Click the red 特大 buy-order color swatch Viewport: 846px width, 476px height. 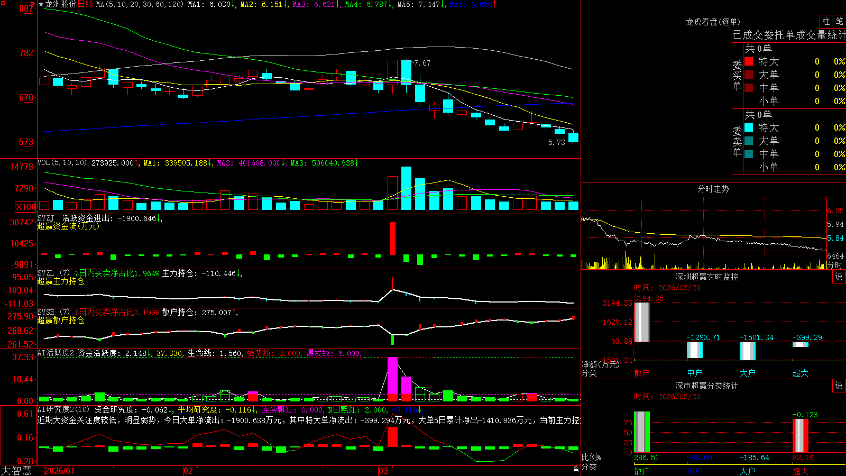click(x=749, y=61)
